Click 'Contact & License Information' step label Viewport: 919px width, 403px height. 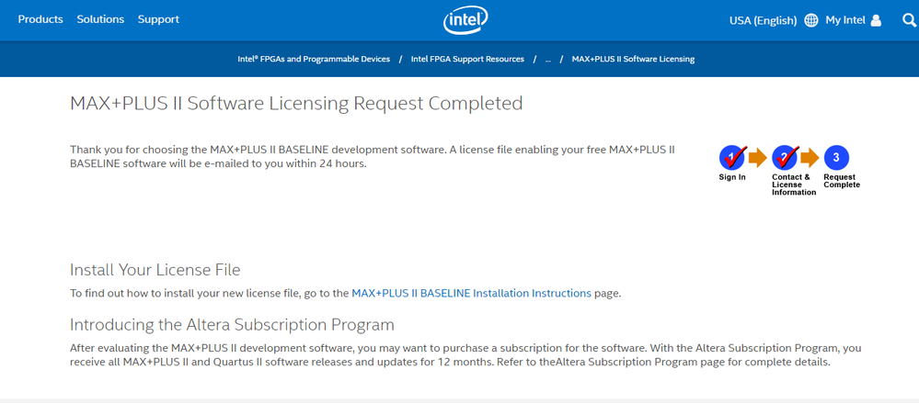click(794, 185)
